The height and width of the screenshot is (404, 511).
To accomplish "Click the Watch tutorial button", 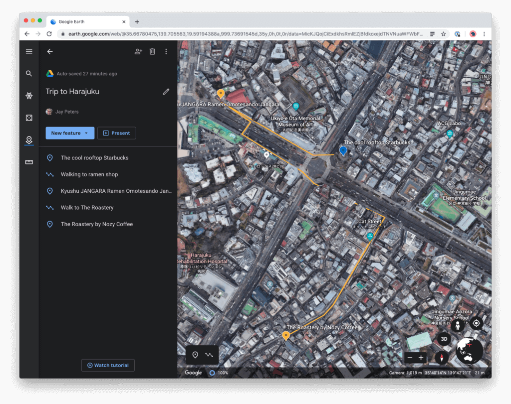I will (x=108, y=365).
